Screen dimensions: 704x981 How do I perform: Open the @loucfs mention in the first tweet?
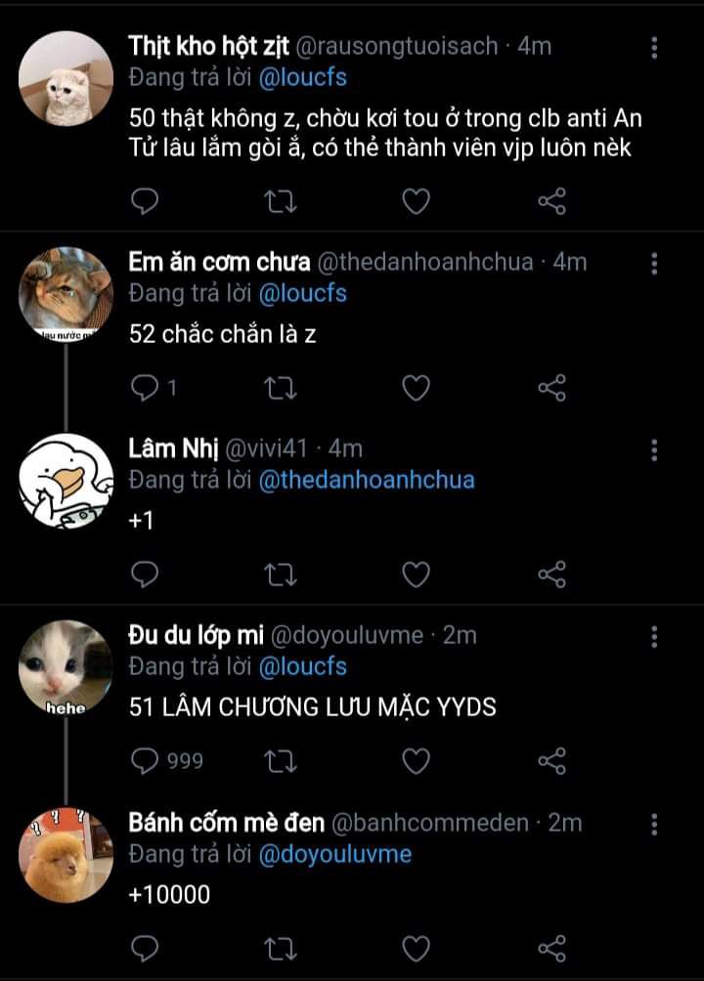pyautogui.click(x=303, y=76)
